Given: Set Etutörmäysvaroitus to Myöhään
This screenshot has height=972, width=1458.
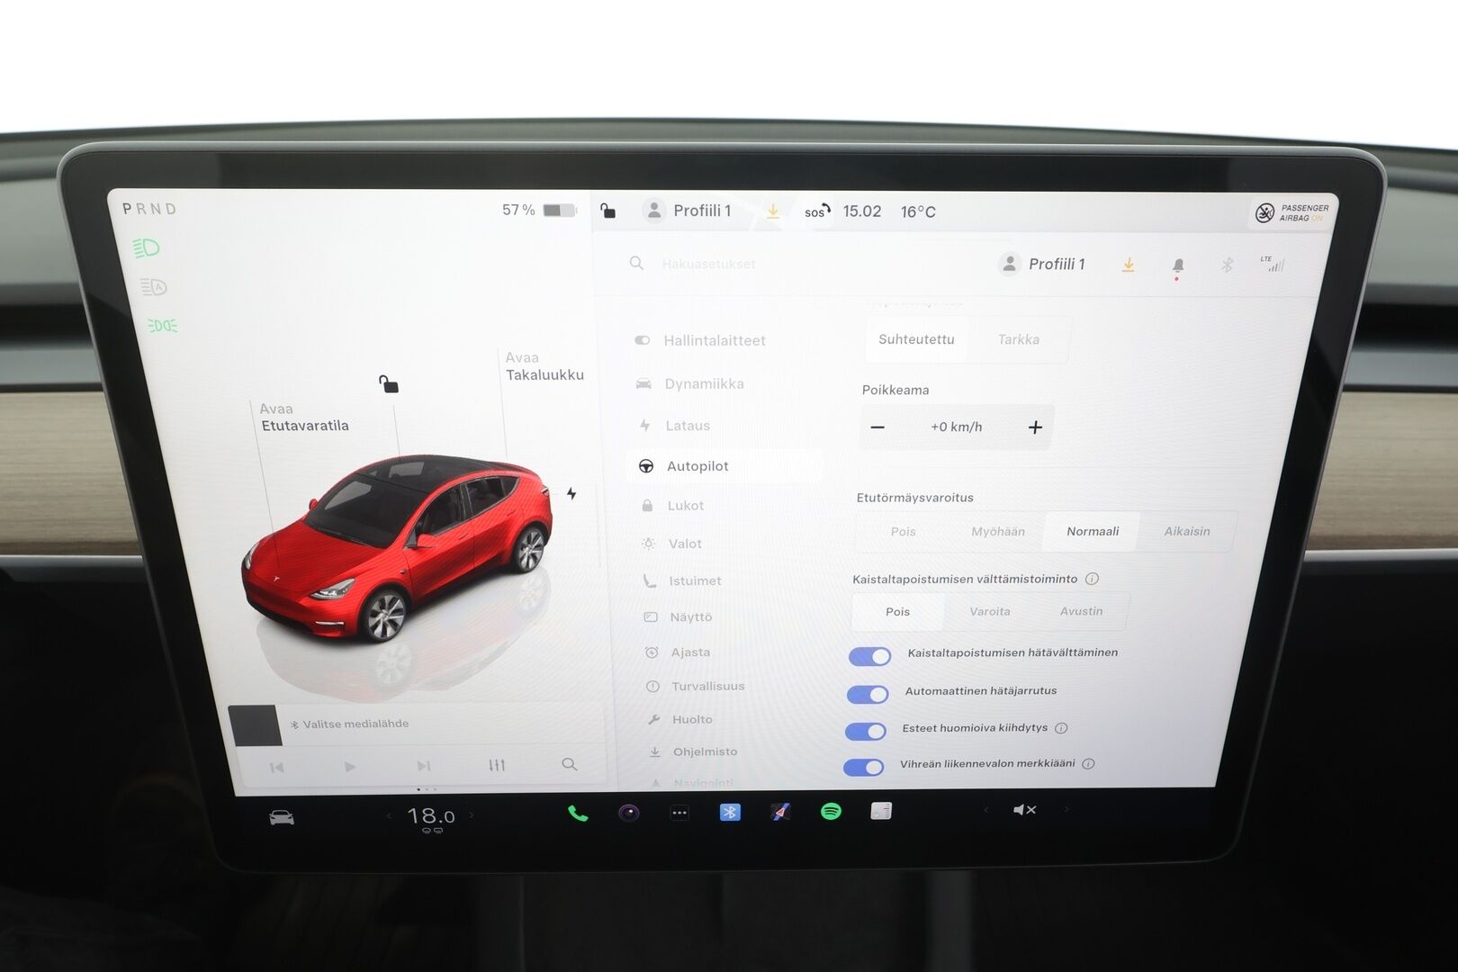Looking at the screenshot, I should [998, 532].
